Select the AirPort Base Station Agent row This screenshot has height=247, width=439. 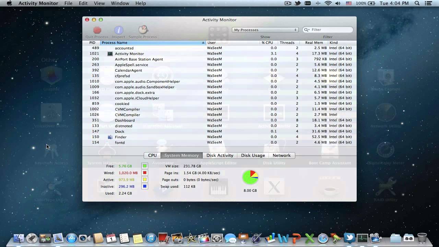[219, 59]
